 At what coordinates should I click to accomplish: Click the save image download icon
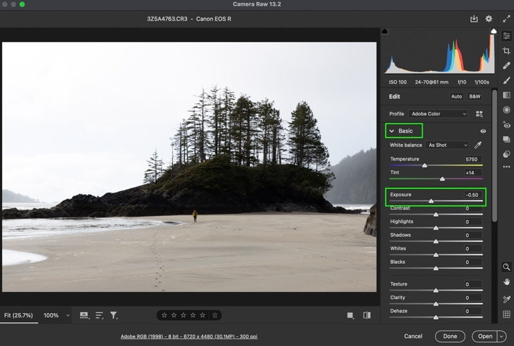pos(474,19)
